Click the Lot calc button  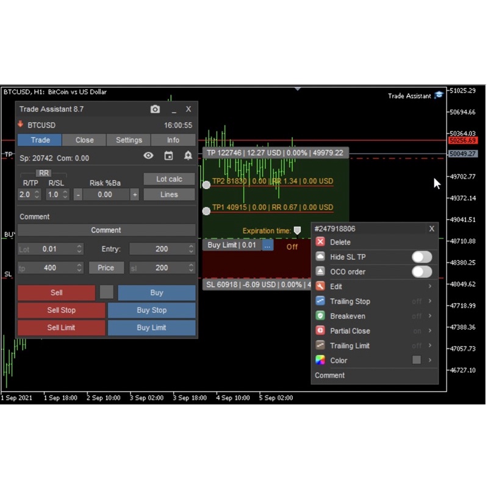(x=169, y=179)
